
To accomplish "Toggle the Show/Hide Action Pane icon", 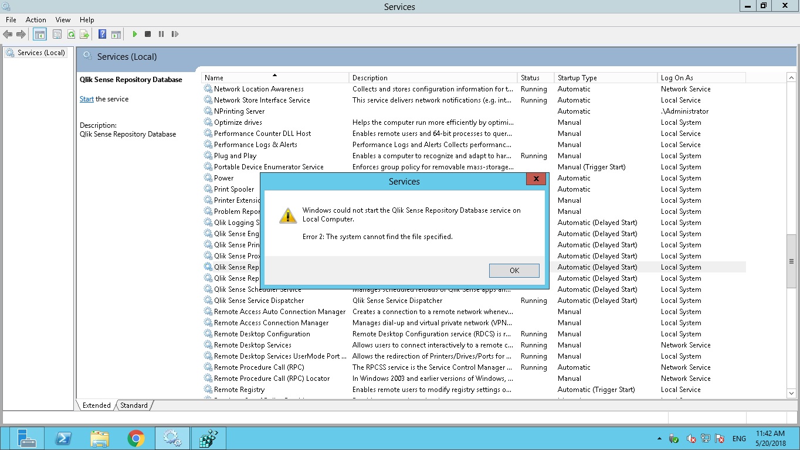I will coord(116,35).
